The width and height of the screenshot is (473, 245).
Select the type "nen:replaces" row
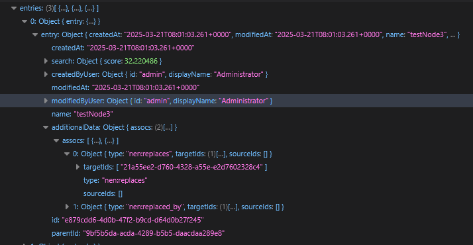point(236,181)
